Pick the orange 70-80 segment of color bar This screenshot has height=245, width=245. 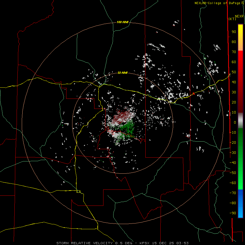pyautogui.click(x=240, y=46)
